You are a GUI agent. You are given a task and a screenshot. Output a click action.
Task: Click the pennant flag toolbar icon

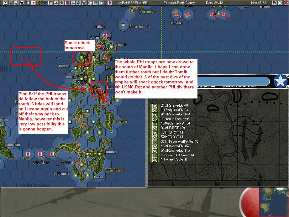click(50, 3)
